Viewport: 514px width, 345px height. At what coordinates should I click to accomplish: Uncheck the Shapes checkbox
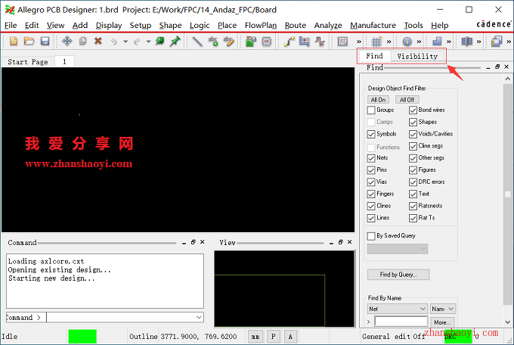[x=413, y=122]
